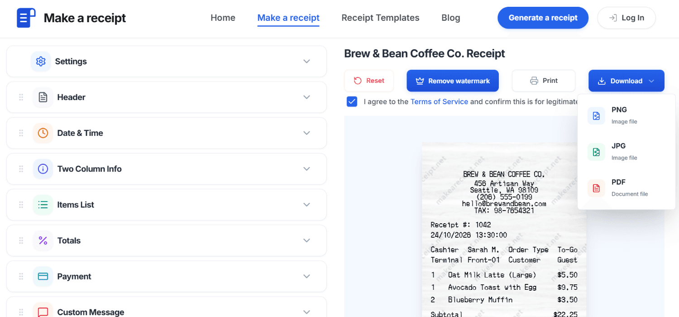Select the PDF document file option
The image size is (679, 317).
pyautogui.click(x=596, y=187)
